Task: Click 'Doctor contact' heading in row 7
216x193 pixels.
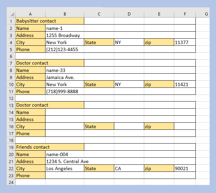Action: 50,63
